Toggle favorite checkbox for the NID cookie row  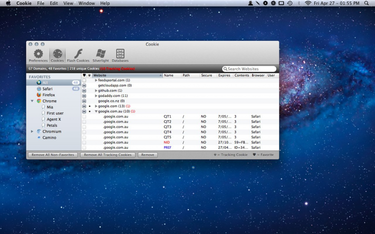point(84,142)
